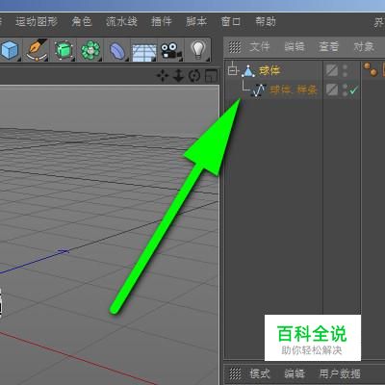This screenshot has height=385, width=385.
Task: Open the Floor environment objects icon
Action: point(144,52)
